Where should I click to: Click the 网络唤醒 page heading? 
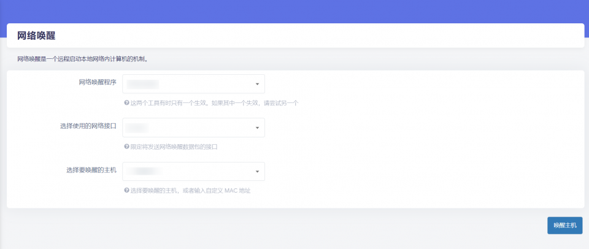36,36
